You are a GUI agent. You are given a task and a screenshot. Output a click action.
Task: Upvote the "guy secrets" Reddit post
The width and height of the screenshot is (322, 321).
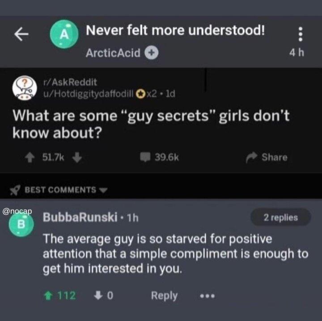(30, 157)
